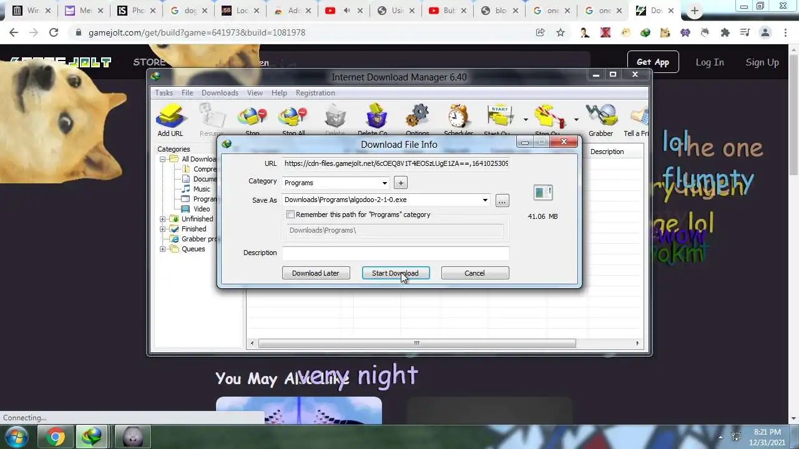Open Chrome extensions puzzle icon
The height and width of the screenshot is (449, 799).
[725, 32]
